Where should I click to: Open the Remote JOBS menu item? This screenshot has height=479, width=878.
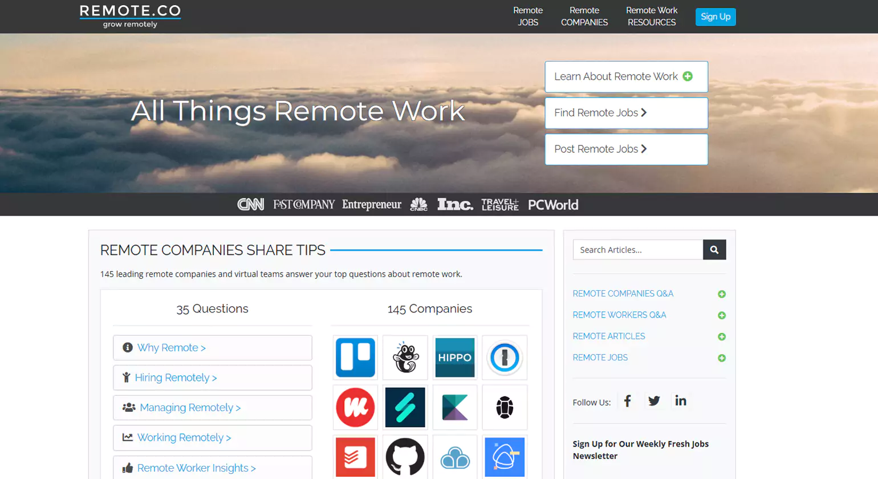click(x=527, y=17)
